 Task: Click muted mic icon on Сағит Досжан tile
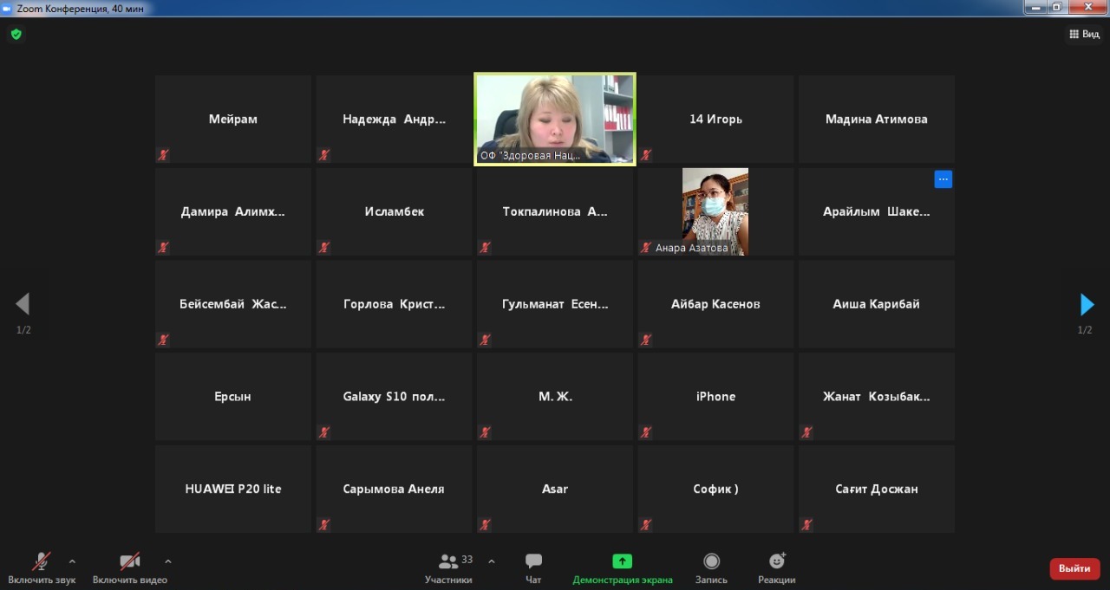pyautogui.click(x=806, y=524)
